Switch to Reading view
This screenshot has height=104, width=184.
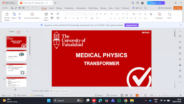(131, 95)
